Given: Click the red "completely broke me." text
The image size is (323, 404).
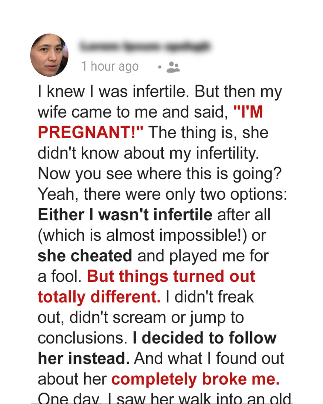Looking at the screenshot, I should click(x=196, y=379).
